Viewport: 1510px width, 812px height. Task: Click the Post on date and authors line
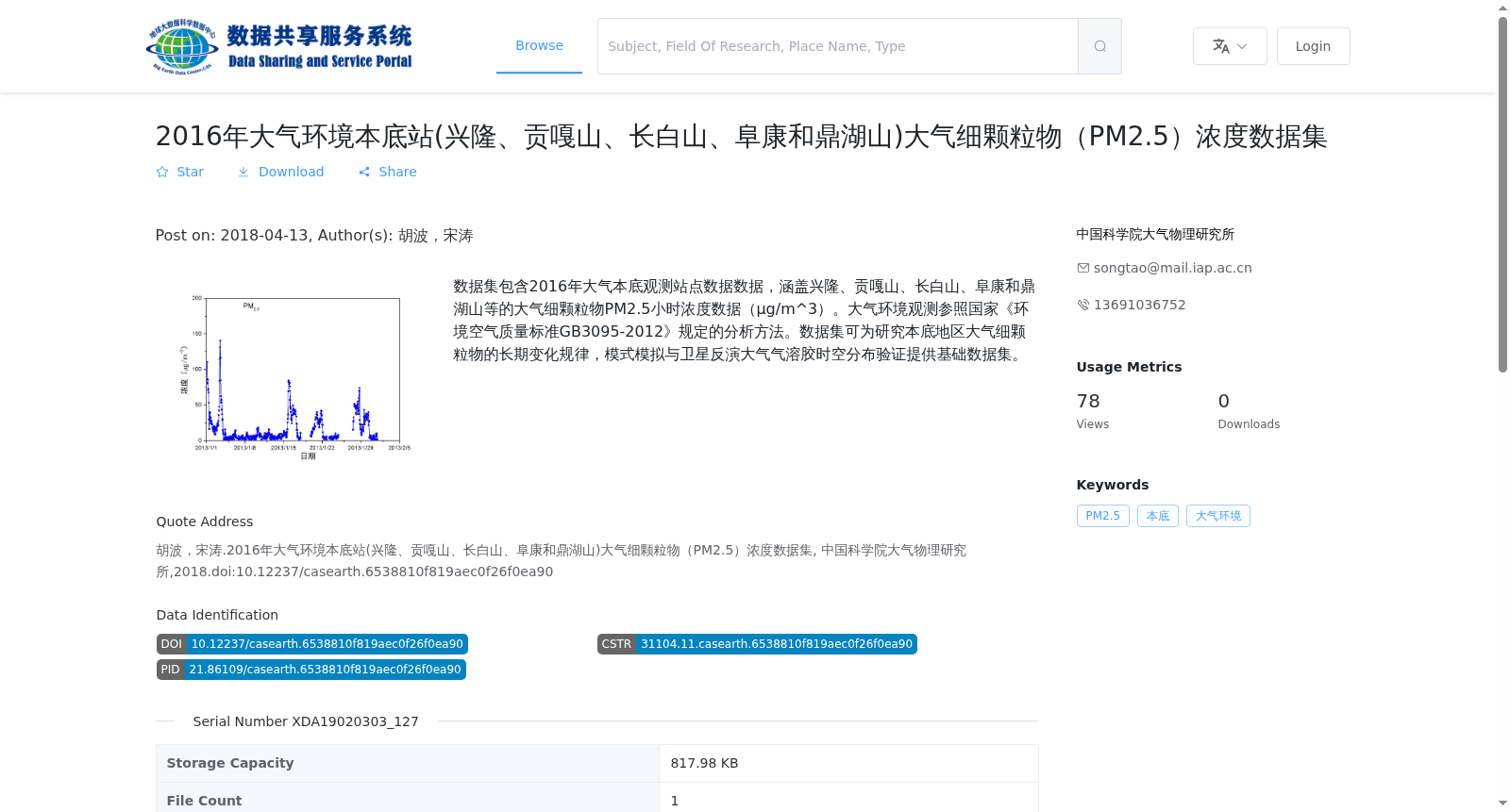pos(314,235)
